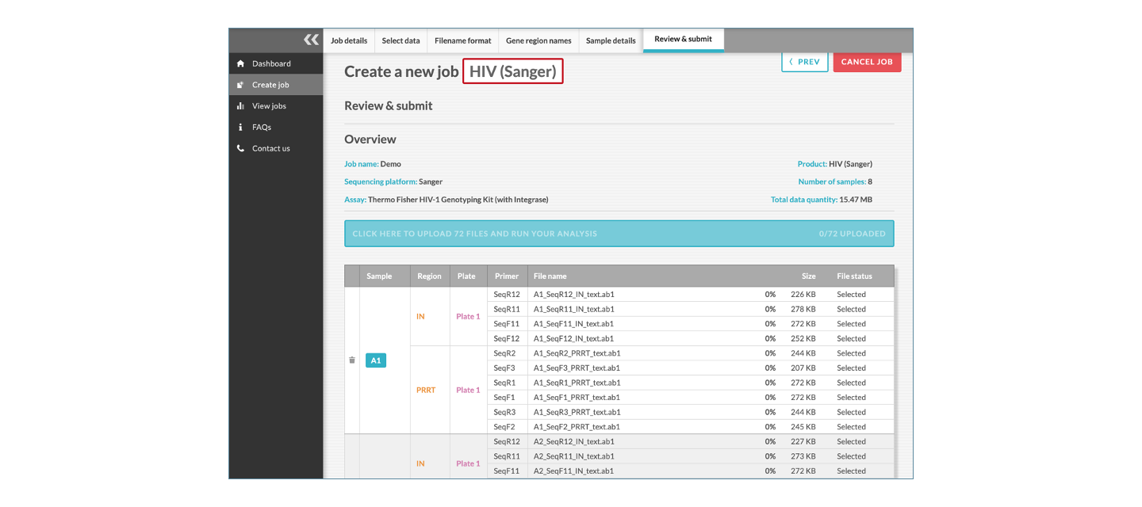Select file A1_SeqF11_IN_text.ab1
1142x507 pixels.
point(573,324)
